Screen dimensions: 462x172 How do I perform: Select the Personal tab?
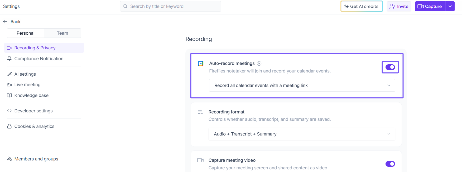(26, 33)
